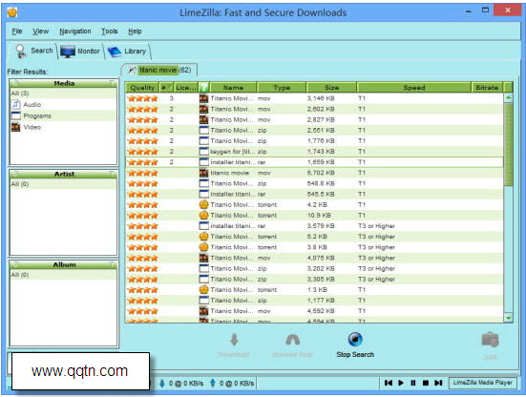The height and width of the screenshot is (397, 526).
Task: Select 'All (0)' in Artist filter
Action: (63, 184)
